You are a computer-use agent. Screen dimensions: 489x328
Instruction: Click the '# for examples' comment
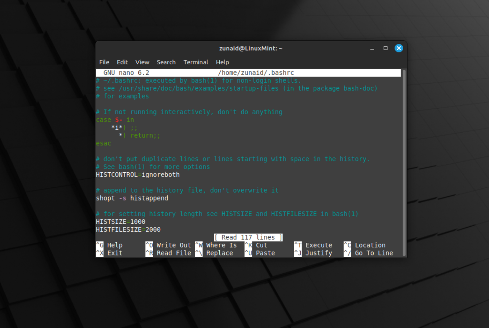[x=122, y=96]
